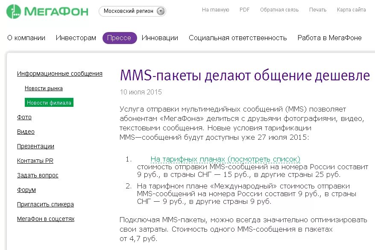375x250 pixels.
Task: Open Форум sidebar link
Action: tap(26, 190)
